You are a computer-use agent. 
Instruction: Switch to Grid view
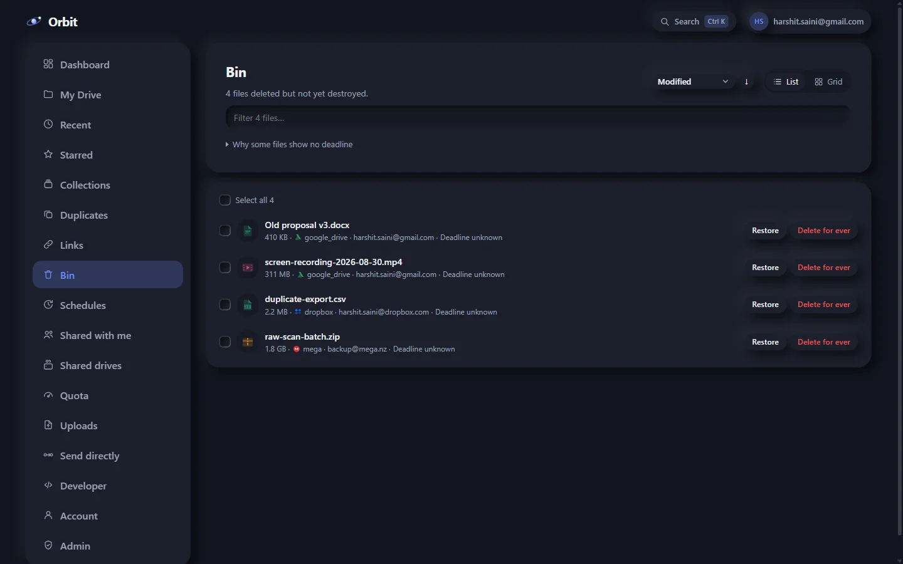pos(828,81)
